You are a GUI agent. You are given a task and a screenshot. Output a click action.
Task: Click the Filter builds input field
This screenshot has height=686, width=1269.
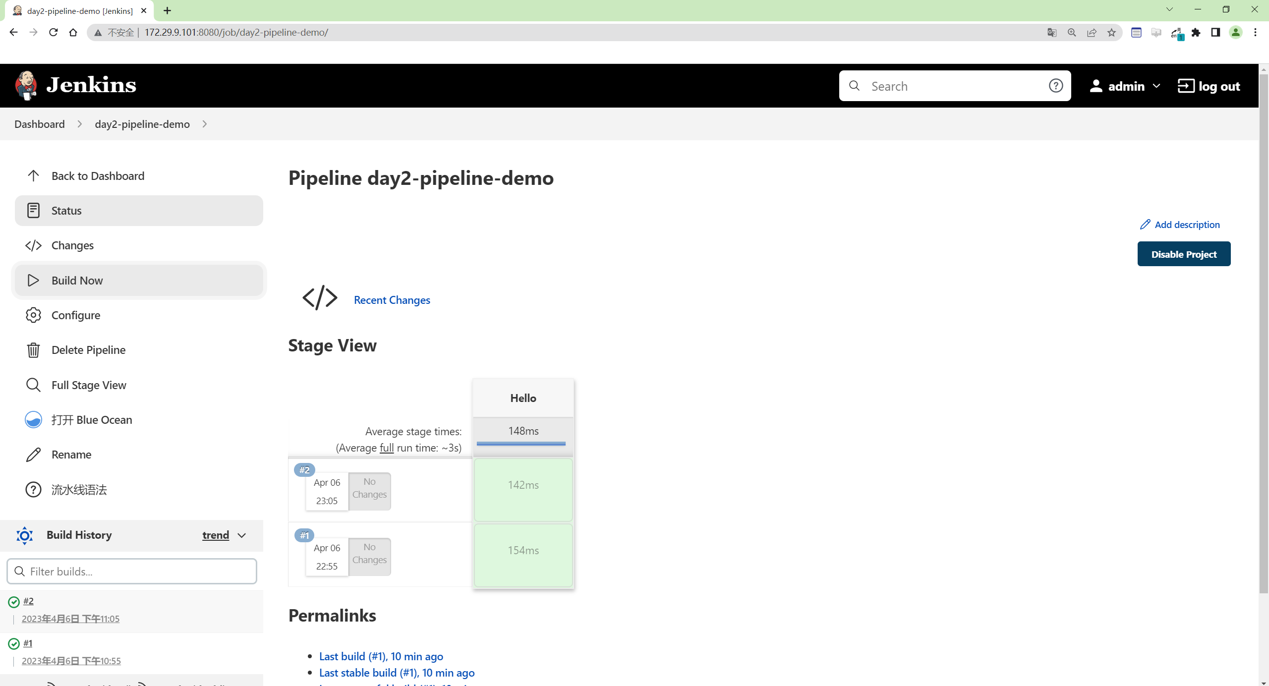point(132,572)
